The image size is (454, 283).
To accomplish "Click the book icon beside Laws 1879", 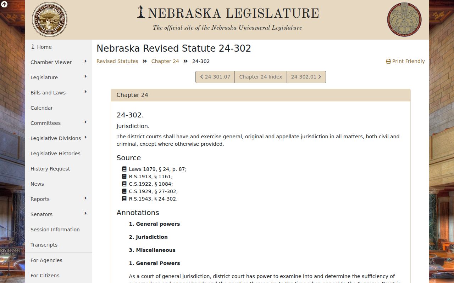I will click(x=124, y=169).
